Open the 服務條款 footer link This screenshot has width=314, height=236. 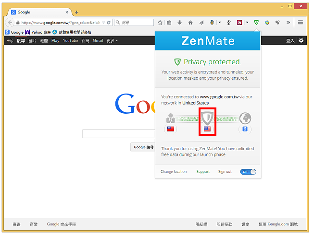pyautogui.click(x=225, y=224)
